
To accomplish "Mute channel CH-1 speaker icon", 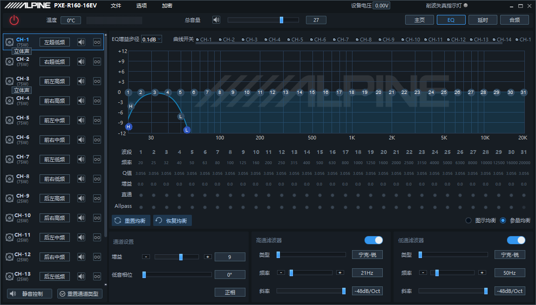I will [81, 42].
